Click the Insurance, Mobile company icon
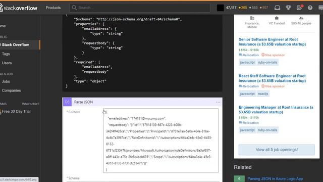The width and height of the screenshot is (323, 182). pos(252,18)
